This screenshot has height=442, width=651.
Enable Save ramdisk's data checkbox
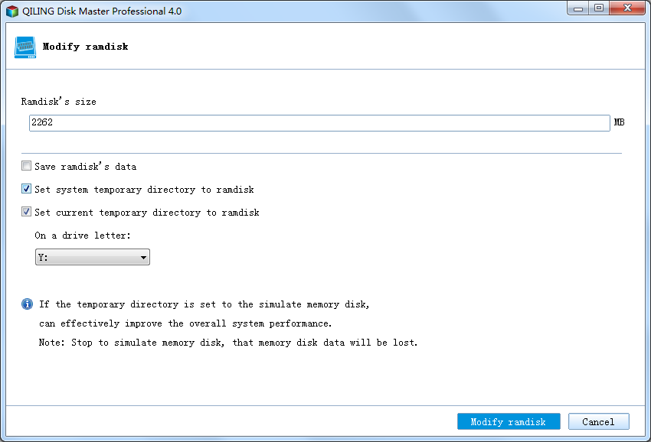click(26, 166)
